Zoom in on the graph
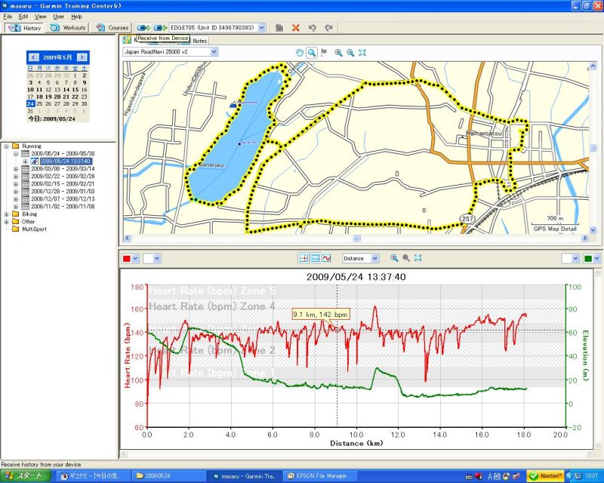The image size is (604, 483). [x=394, y=258]
